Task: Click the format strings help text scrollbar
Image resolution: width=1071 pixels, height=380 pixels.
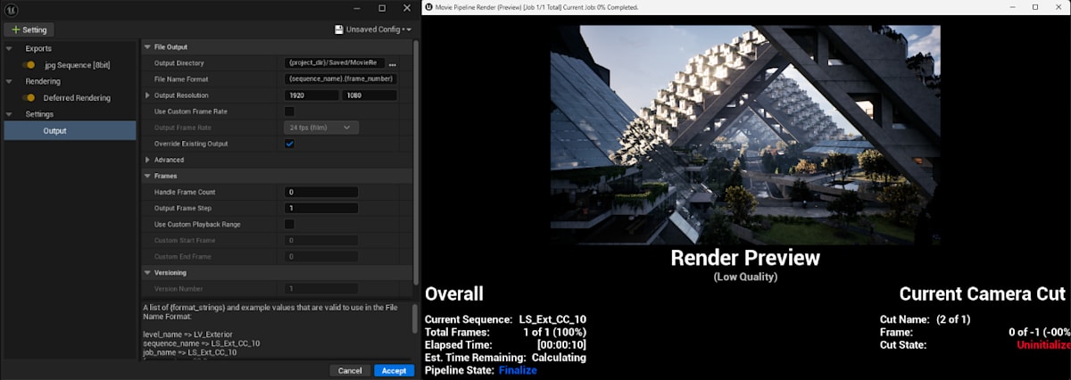Action: 413,317
